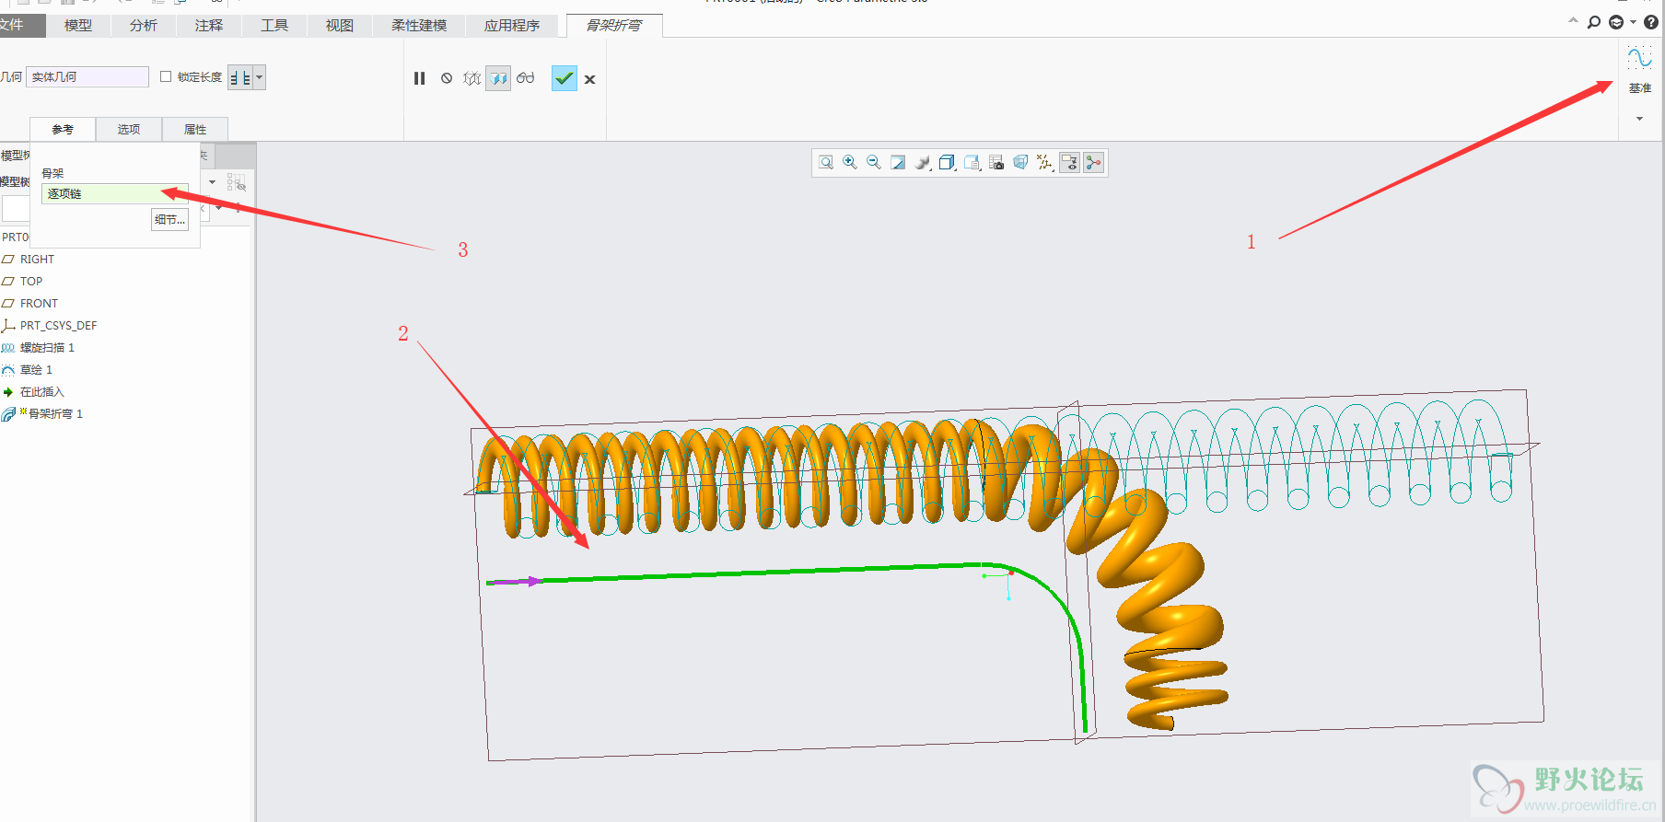Open the view manager icon
1665x822 pixels.
pos(972,163)
